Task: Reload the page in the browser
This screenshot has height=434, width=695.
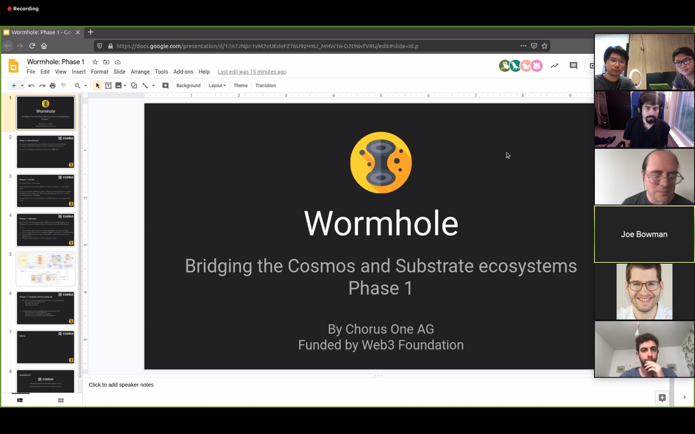Action: tap(32, 46)
